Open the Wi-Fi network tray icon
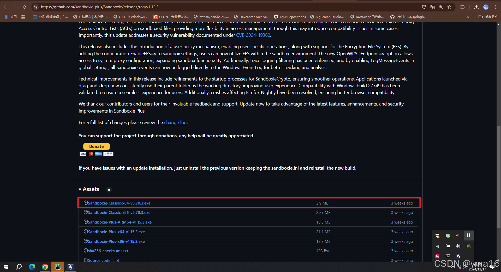This screenshot has height=272, width=501. click(437, 246)
